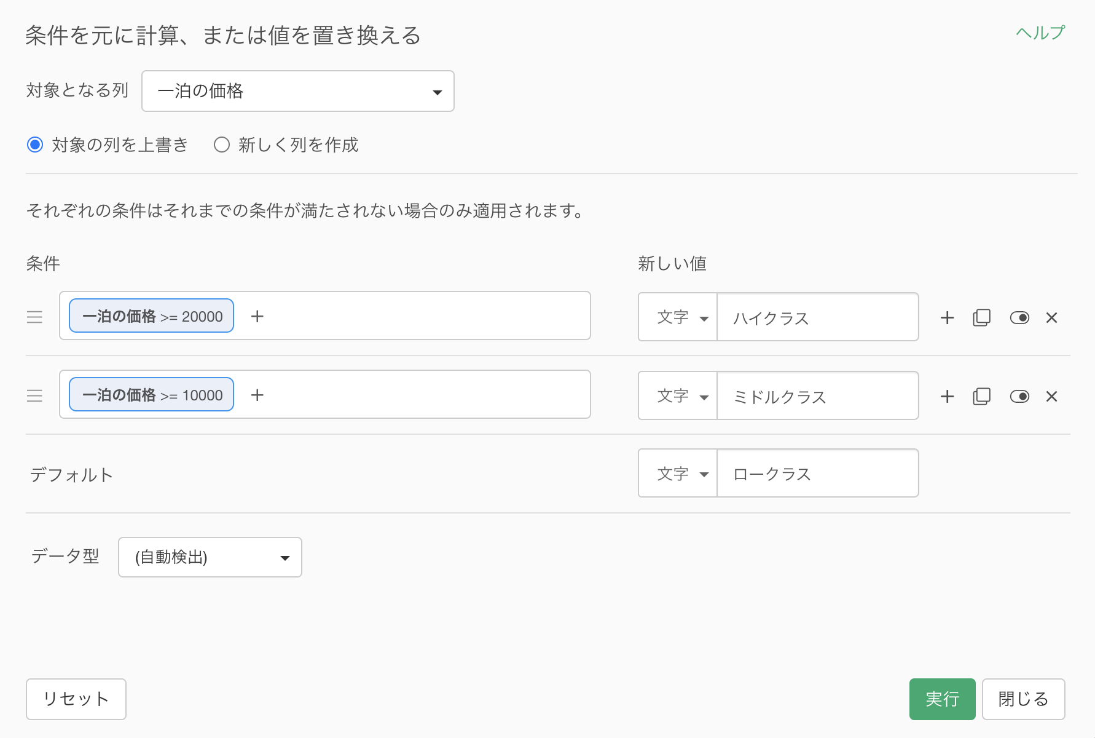Add a condition after the ハイクラス row
This screenshot has height=738, width=1095.
[x=947, y=318]
